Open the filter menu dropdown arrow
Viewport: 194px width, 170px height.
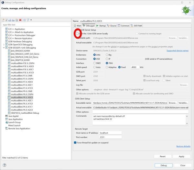pyautogui.click(x=31, y=20)
